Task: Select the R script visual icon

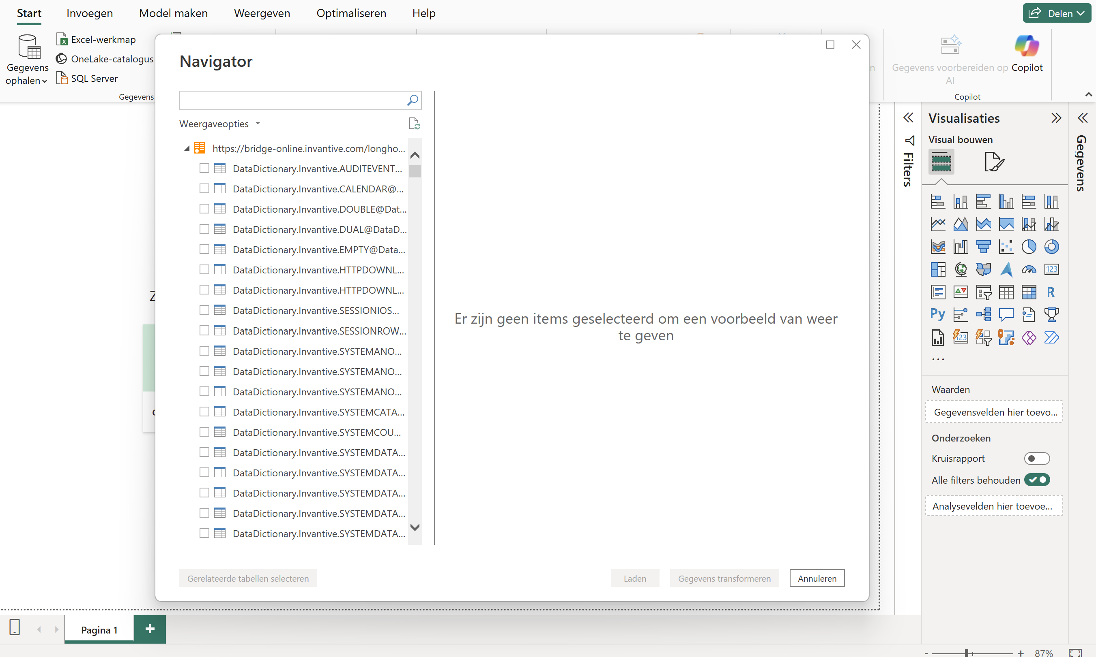Action: (x=1051, y=292)
